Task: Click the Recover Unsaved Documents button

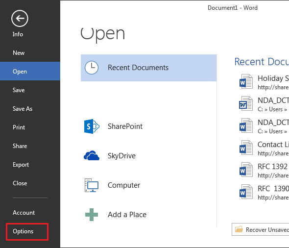Action: pos(261,229)
